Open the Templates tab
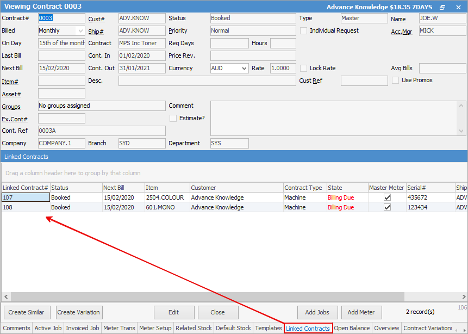The image size is (468, 334). coord(269,328)
